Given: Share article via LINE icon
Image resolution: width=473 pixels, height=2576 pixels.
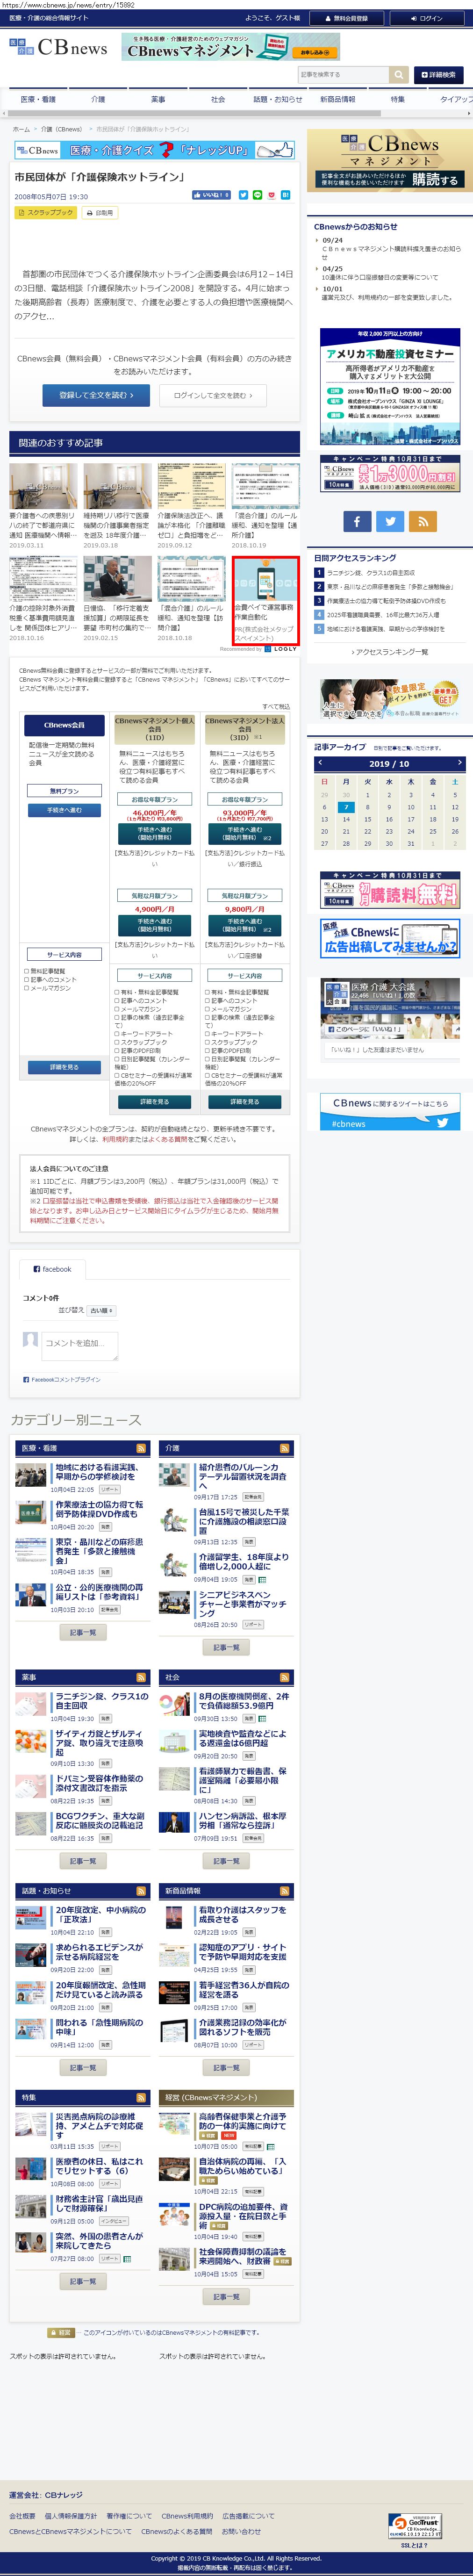Looking at the screenshot, I should (x=257, y=195).
